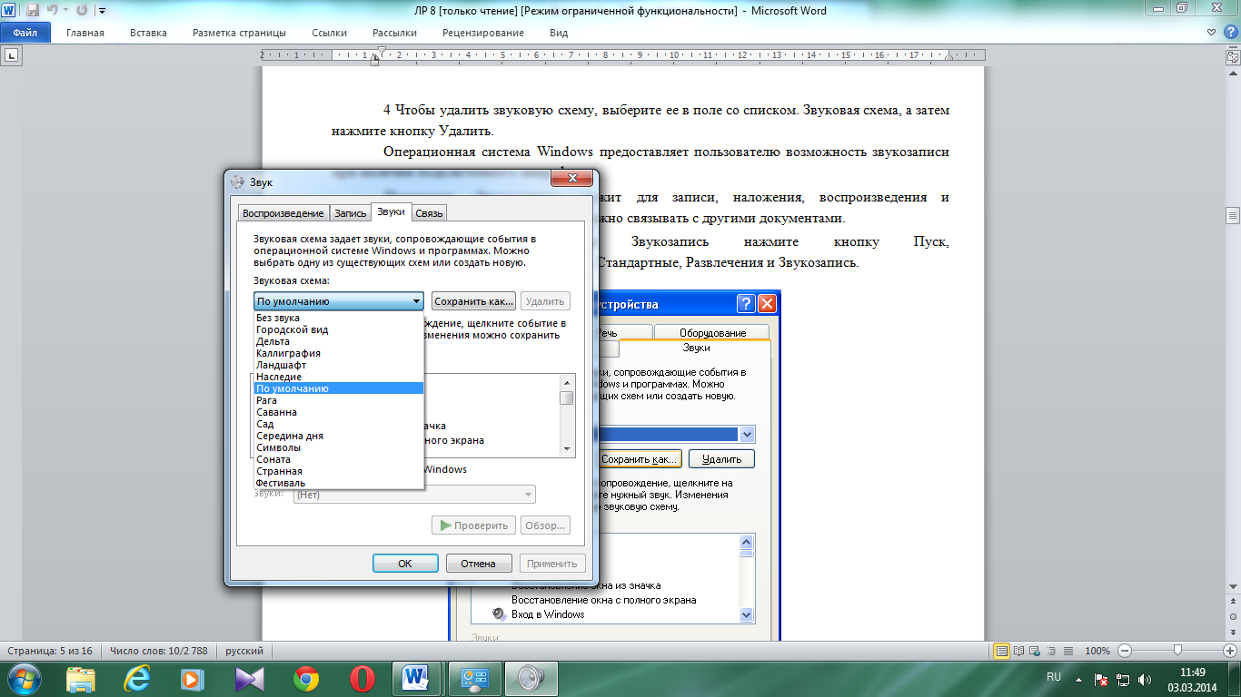Open Customize Quick Access Toolbar dropdown
The height and width of the screenshot is (697, 1241).
click(x=101, y=10)
